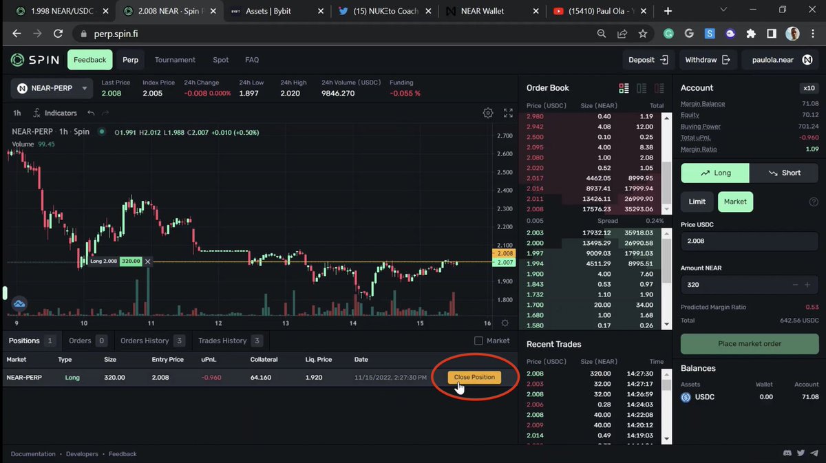Open the Spot navigation tab
This screenshot has width=826, height=463.
(x=220, y=60)
